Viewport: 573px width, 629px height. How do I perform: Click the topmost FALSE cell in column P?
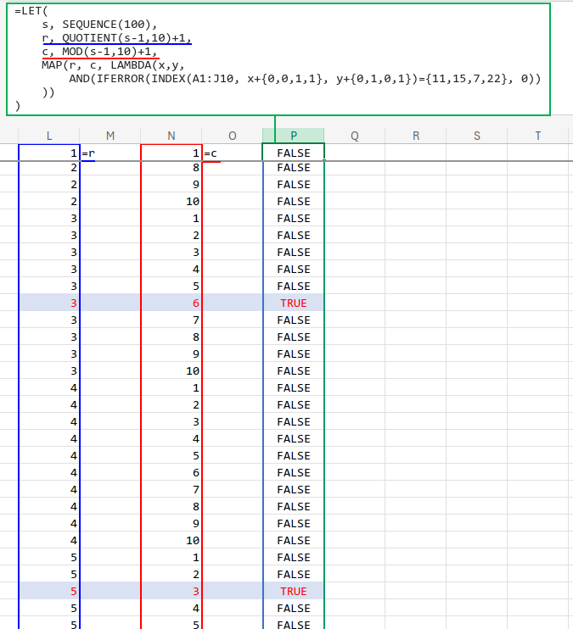coord(294,153)
